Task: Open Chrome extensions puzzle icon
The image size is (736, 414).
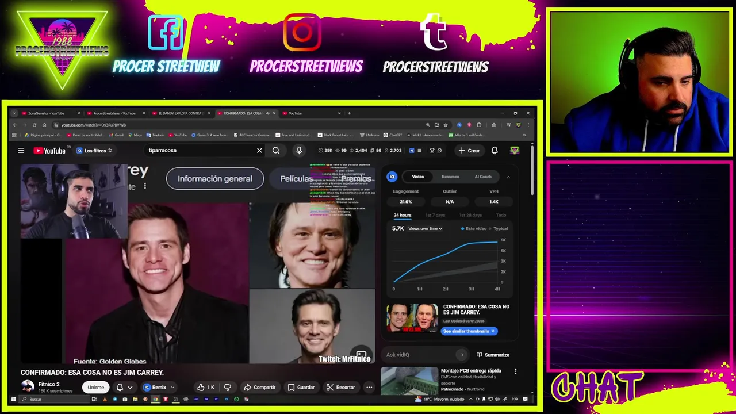Action: coord(479,125)
